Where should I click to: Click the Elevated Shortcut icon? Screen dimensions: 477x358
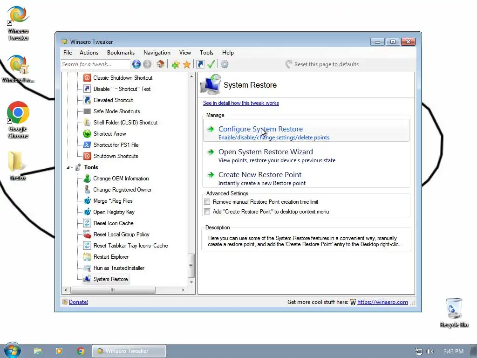tap(87, 100)
